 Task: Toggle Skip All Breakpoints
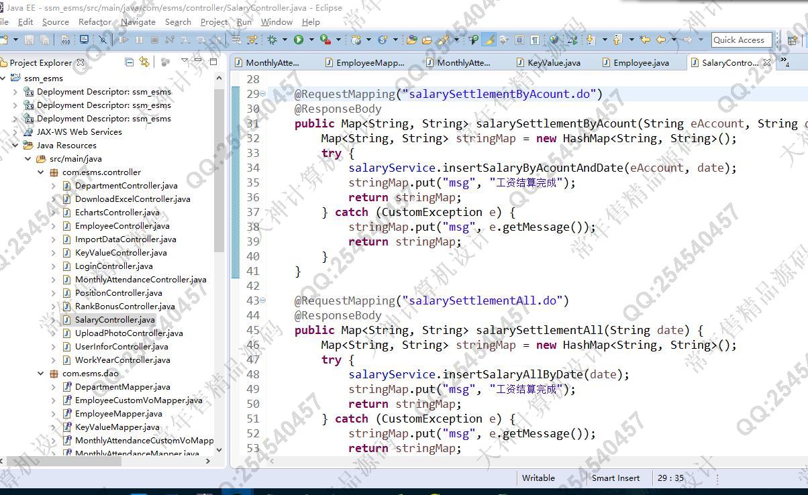pos(103,40)
